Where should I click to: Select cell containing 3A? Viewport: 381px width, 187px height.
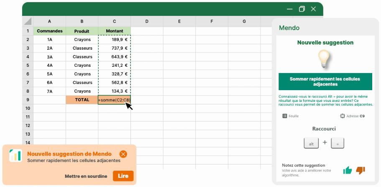pos(50,57)
